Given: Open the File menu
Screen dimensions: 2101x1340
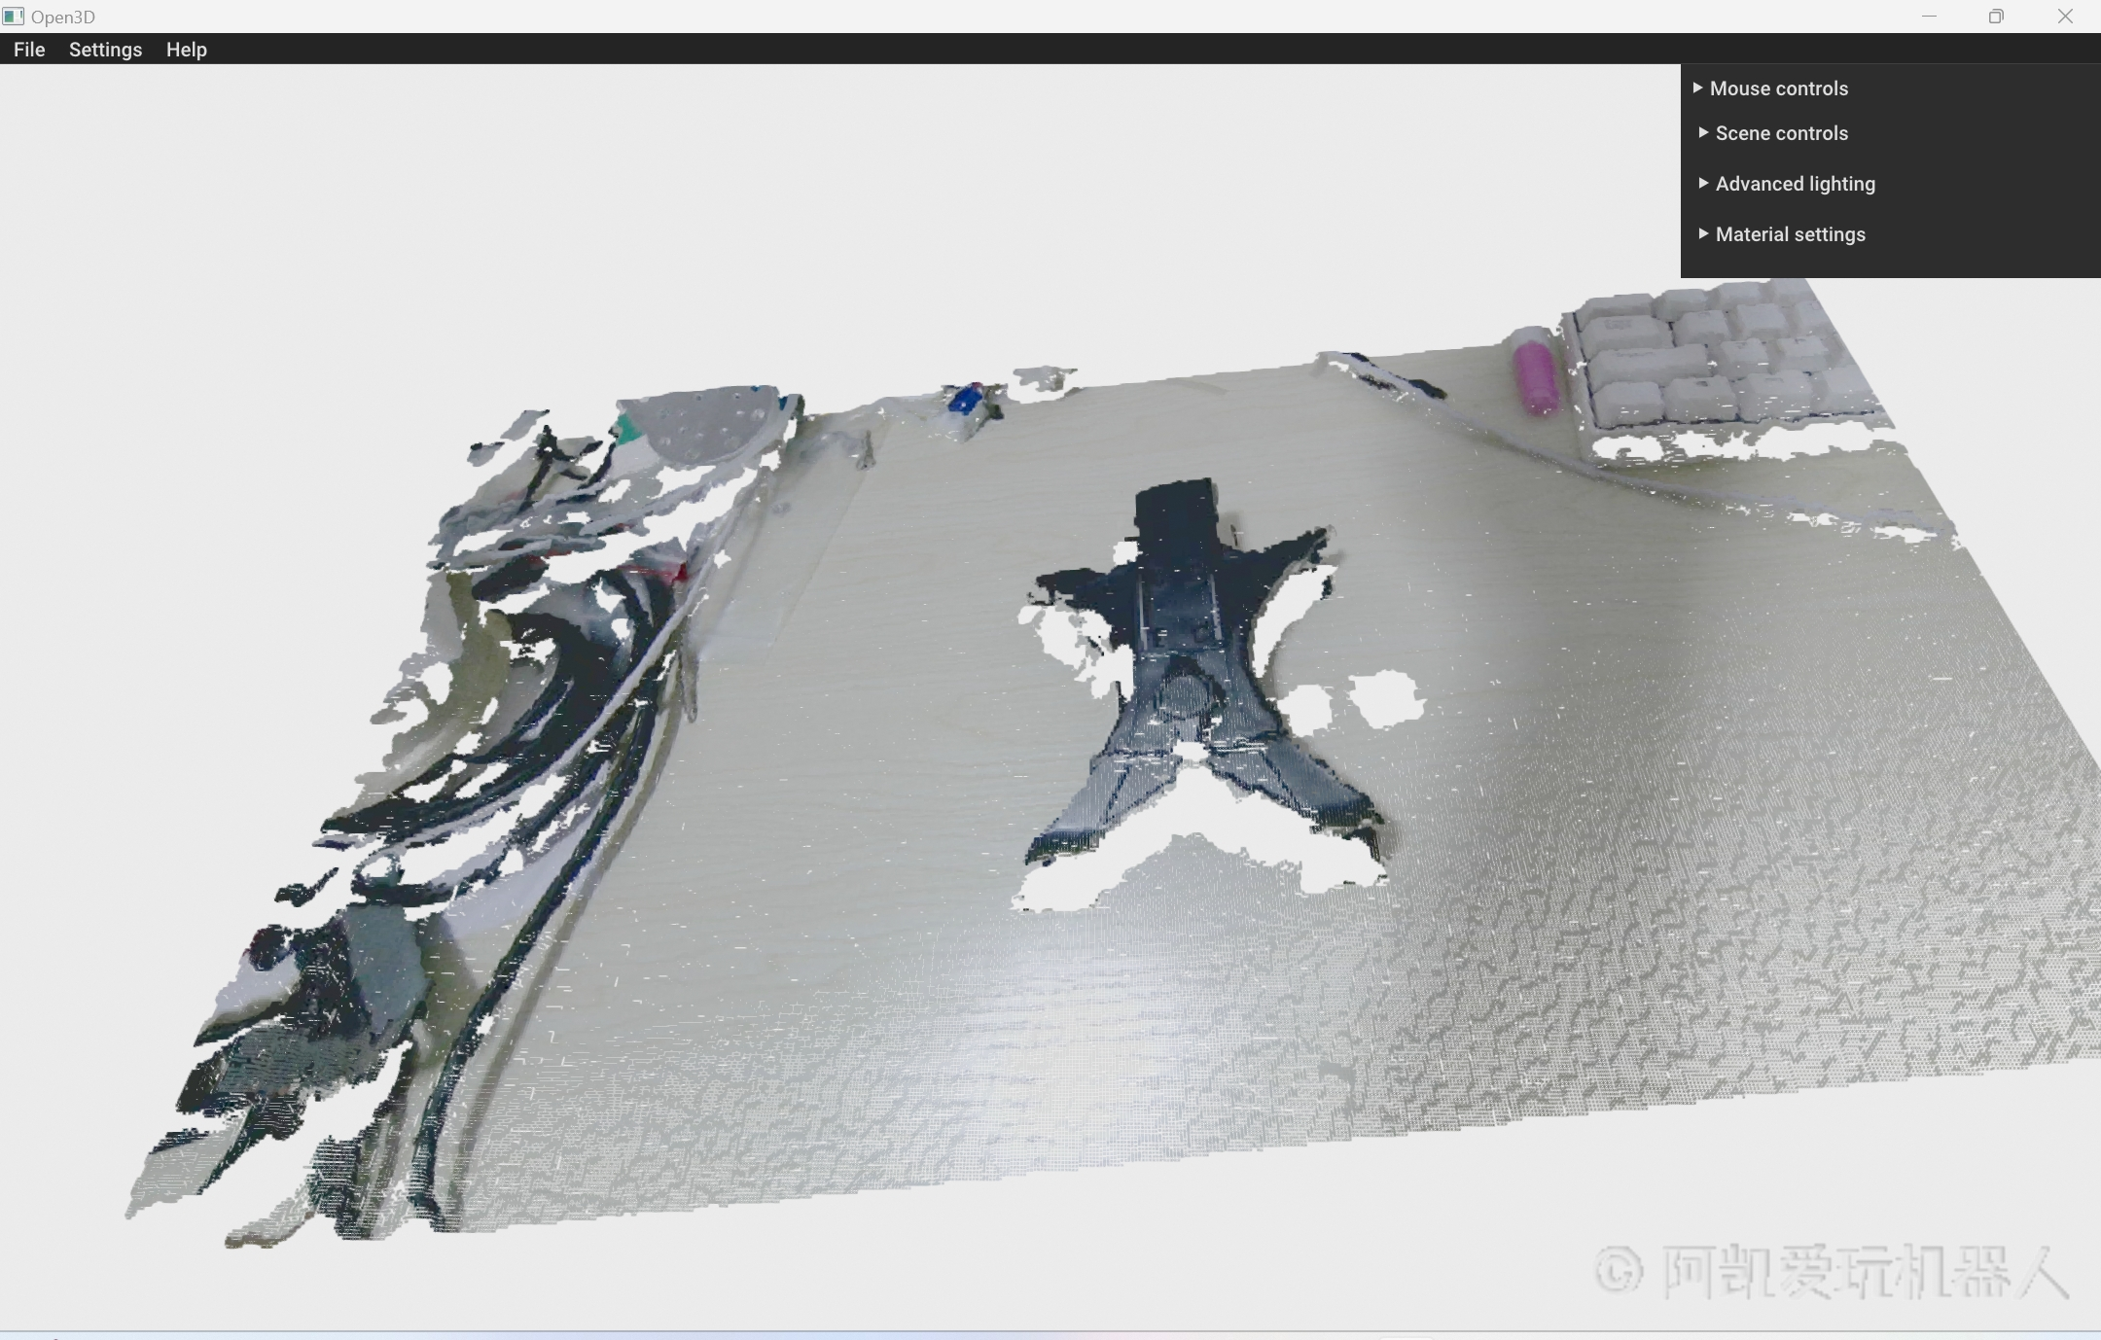Looking at the screenshot, I should point(29,50).
